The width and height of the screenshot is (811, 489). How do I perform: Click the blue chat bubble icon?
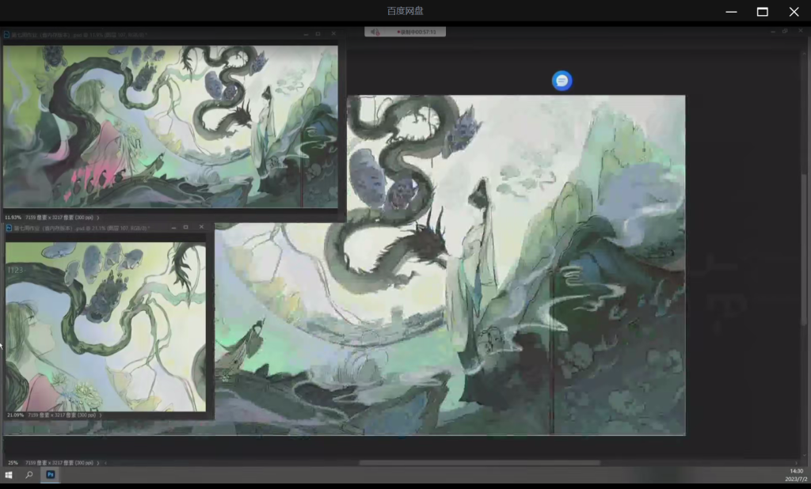(x=562, y=80)
